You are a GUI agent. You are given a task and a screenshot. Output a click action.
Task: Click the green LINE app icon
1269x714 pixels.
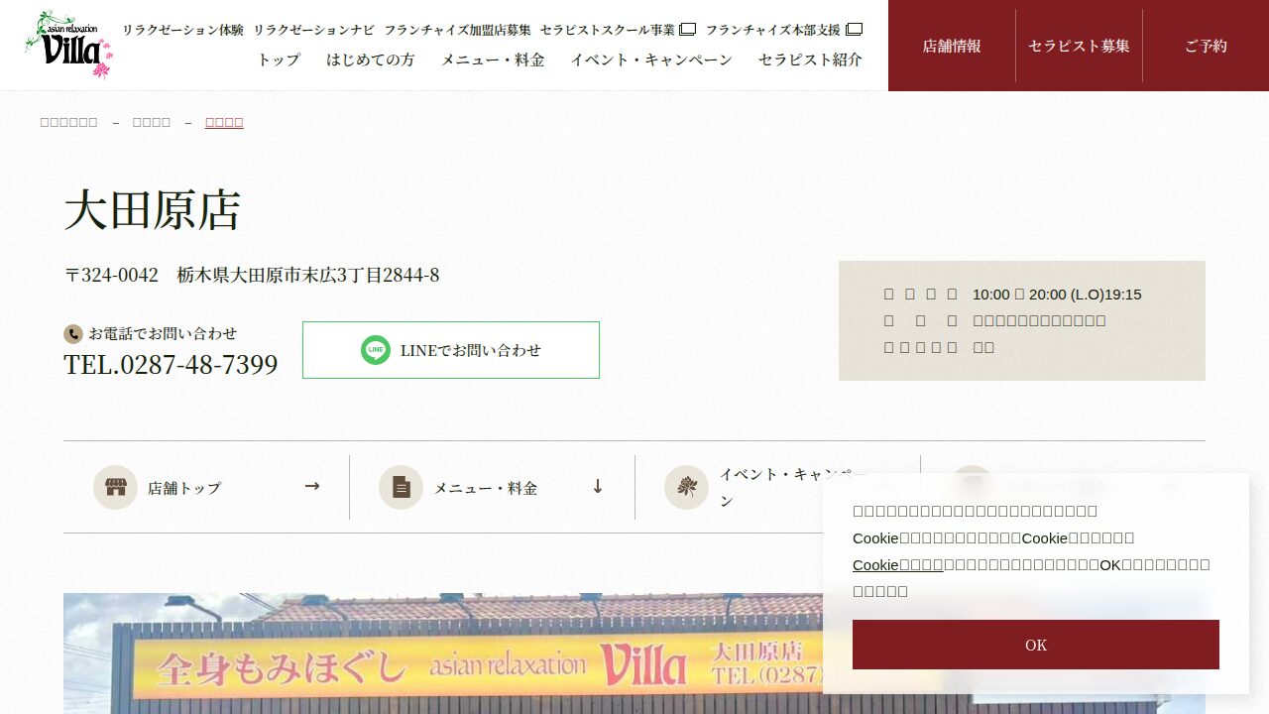point(376,350)
